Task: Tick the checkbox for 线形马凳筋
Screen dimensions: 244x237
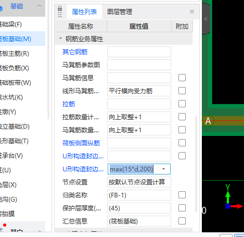Action: tap(182, 91)
